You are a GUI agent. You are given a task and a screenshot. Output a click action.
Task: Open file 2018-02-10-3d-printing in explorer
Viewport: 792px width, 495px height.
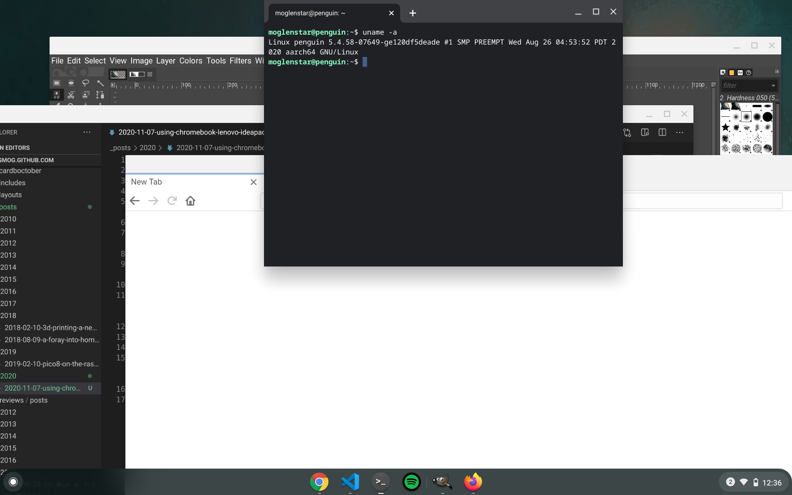click(50, 328)
